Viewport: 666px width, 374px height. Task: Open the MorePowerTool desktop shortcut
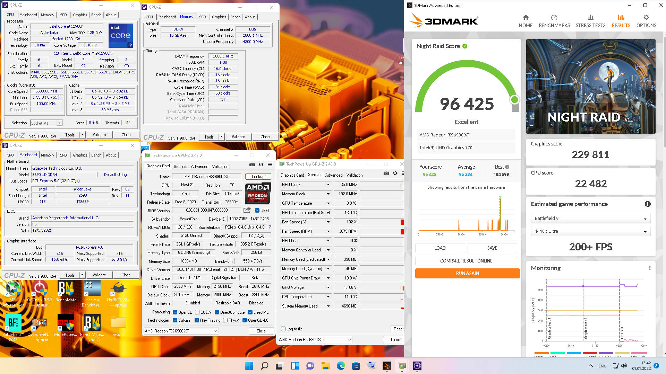click(66, 326)
